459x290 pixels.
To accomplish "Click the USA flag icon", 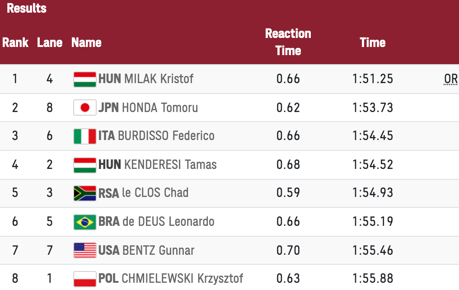I will (84, 250).
